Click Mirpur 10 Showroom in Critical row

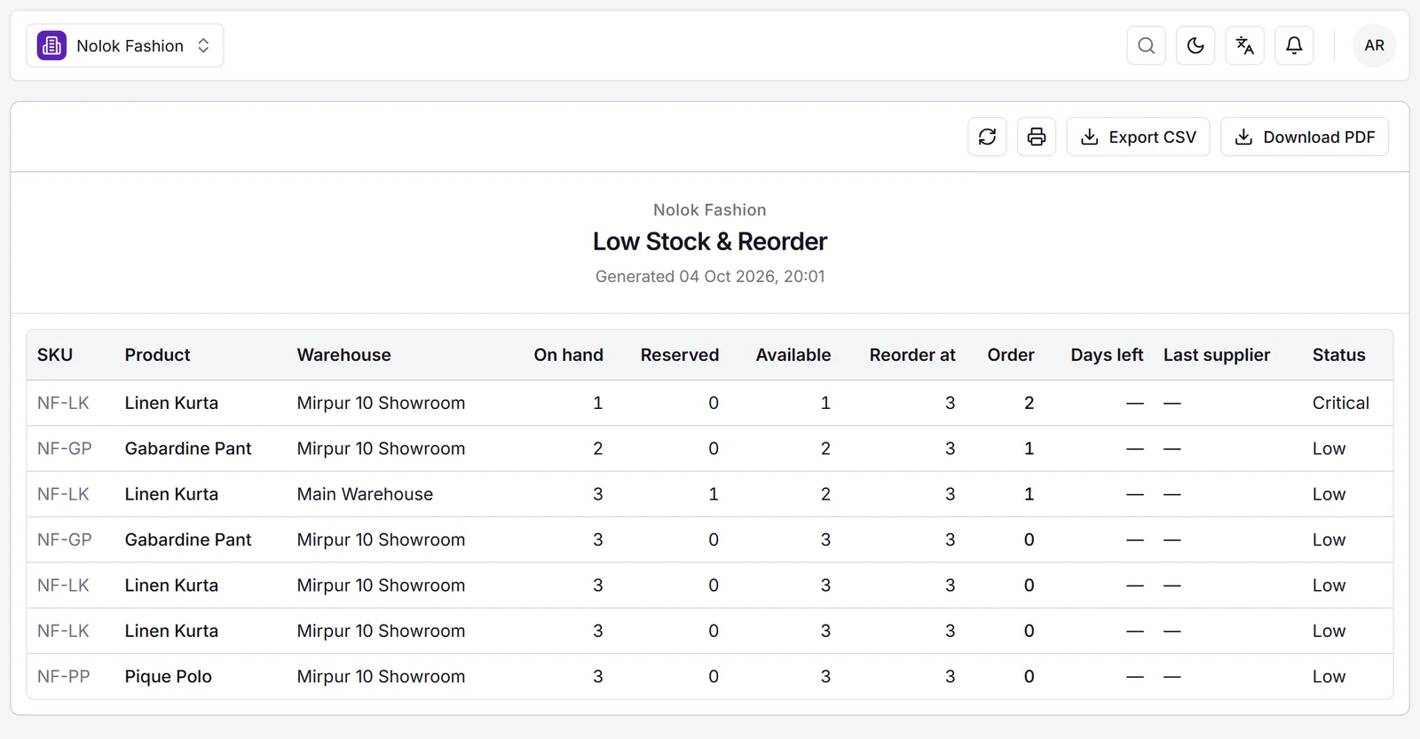381,403
